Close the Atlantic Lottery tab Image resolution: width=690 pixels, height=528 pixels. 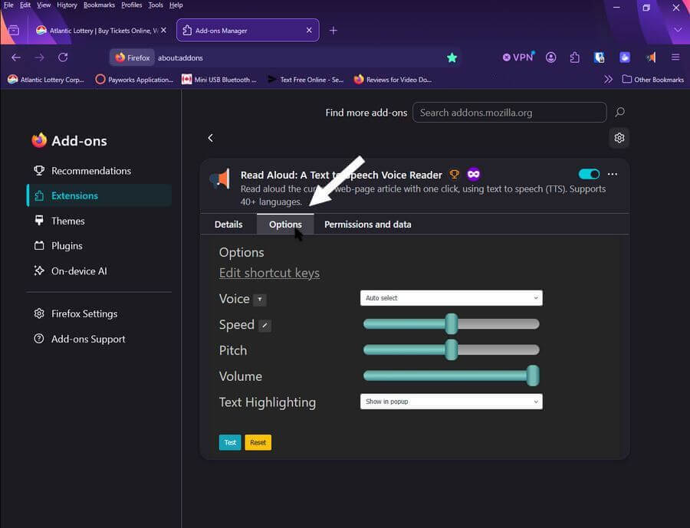point(164,30)
